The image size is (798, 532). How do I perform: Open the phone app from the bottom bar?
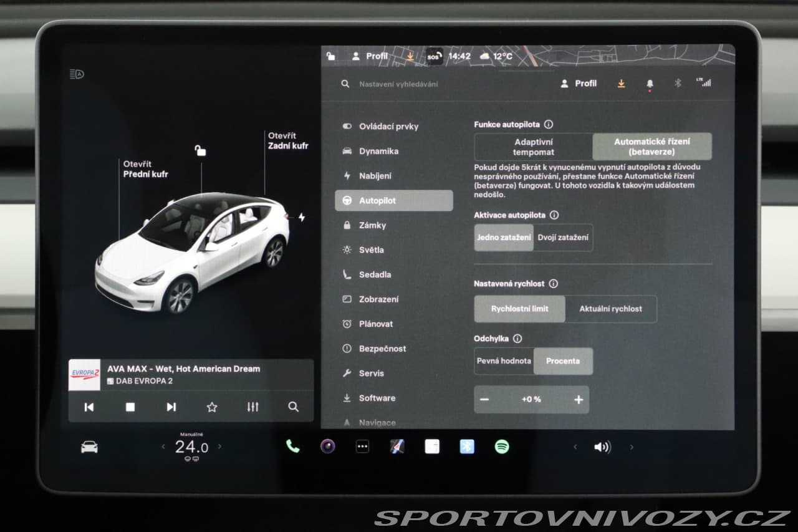pos(293,447)
